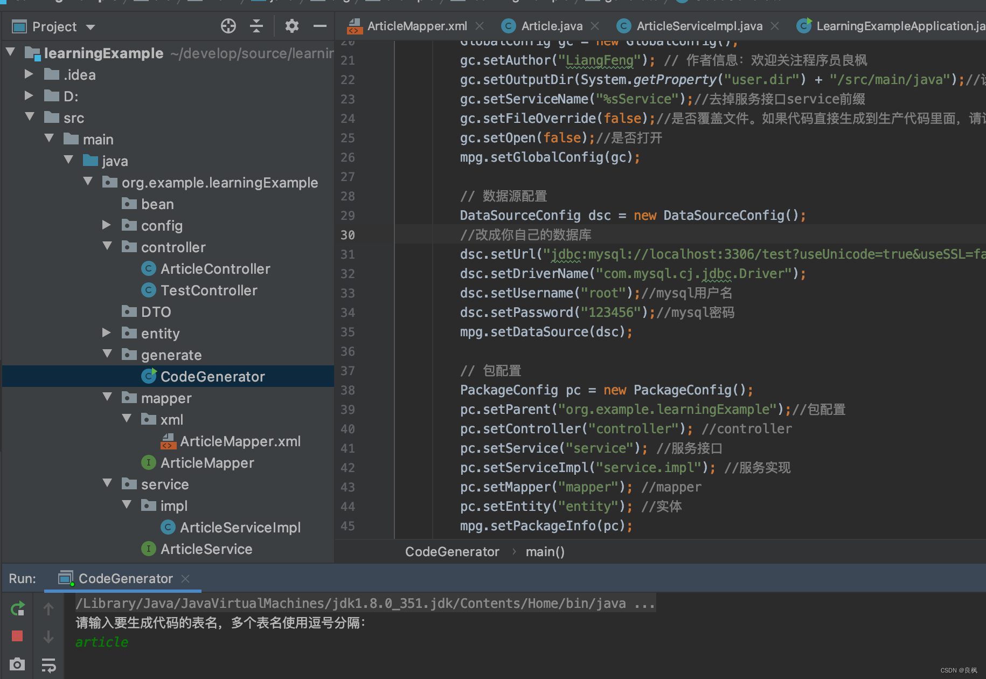
Task: Click the Article.java class icon in tab
Action: coord(508,26)
